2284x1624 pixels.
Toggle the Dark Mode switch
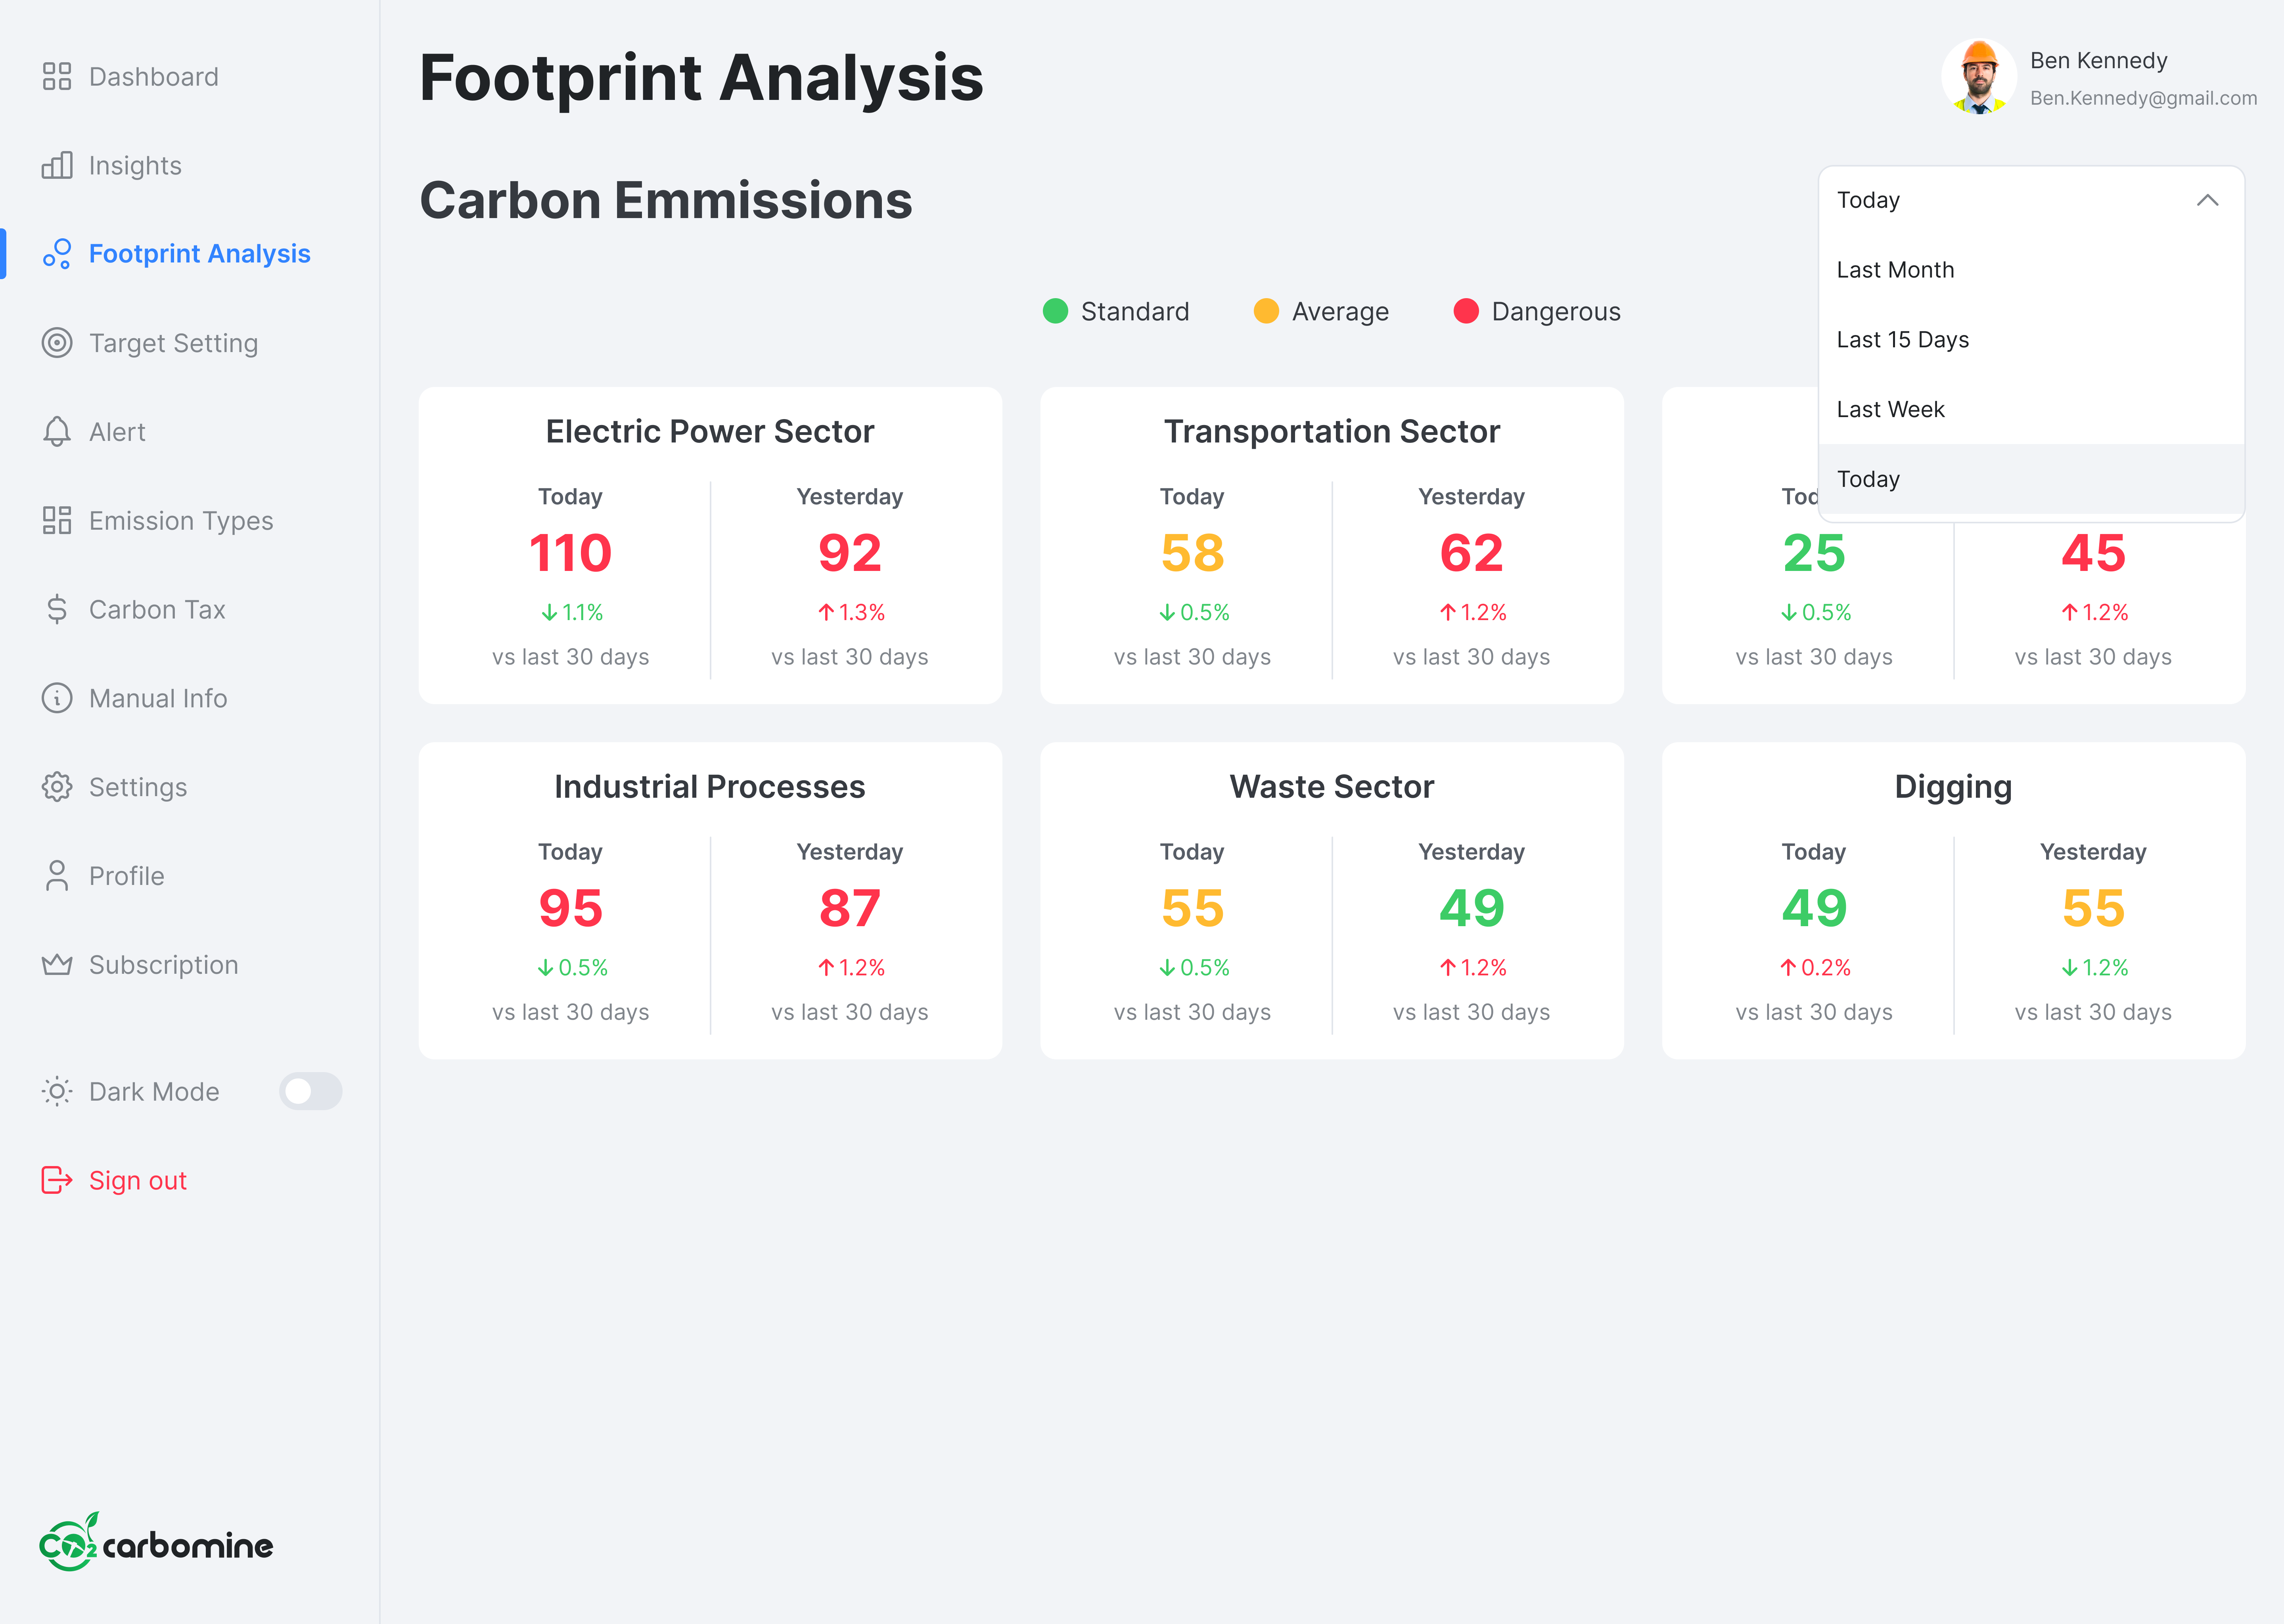coord(310,1091)
